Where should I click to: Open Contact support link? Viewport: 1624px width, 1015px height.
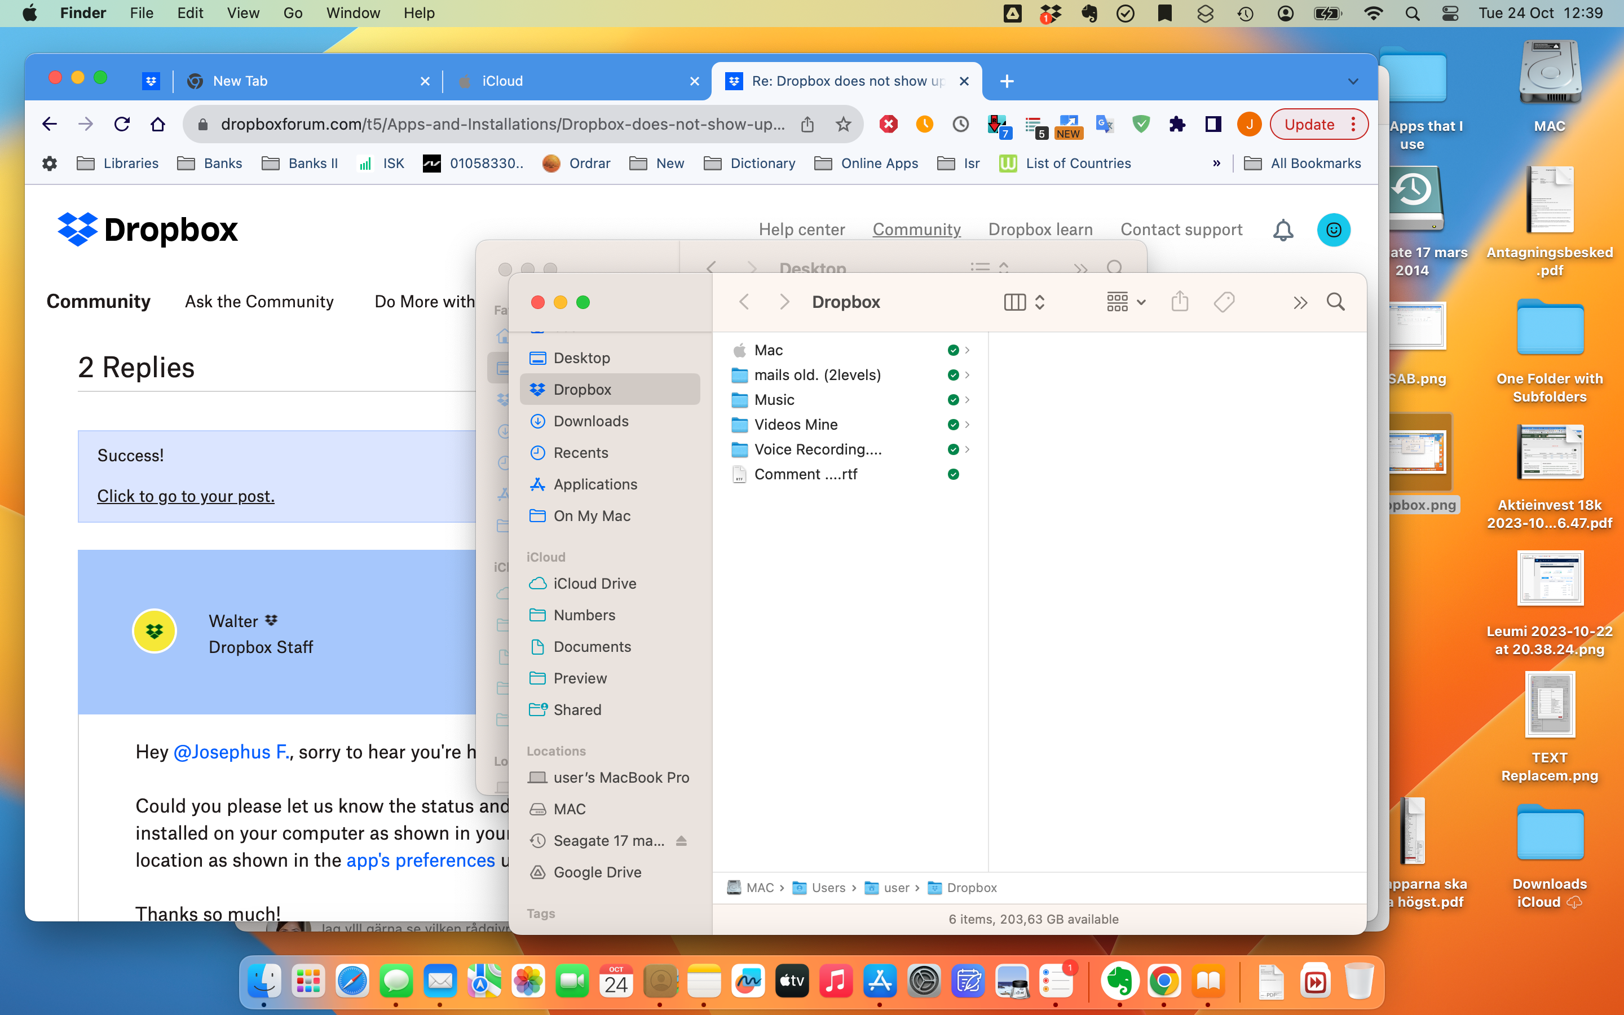coord(1181,230)
